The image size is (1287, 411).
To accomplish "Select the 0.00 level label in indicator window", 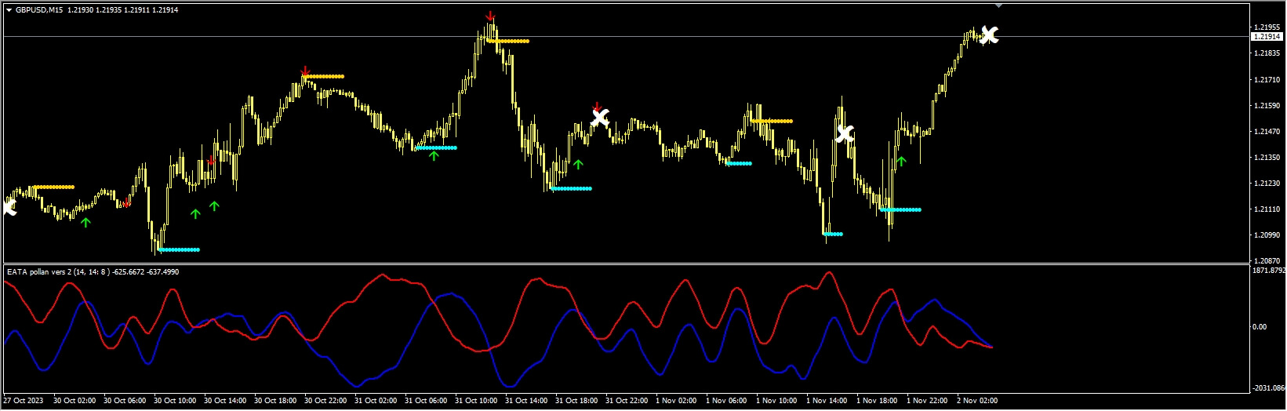I will click(1260, 327).
